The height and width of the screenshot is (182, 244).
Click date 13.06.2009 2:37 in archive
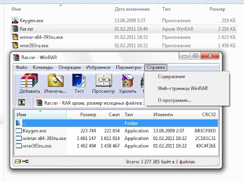pyautogui.click(x=169, y=131)
